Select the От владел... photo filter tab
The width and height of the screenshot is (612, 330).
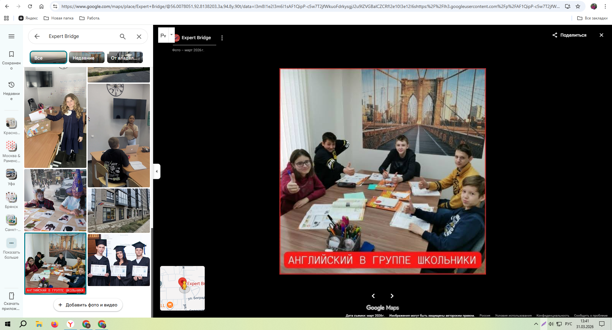coord(125,58)
